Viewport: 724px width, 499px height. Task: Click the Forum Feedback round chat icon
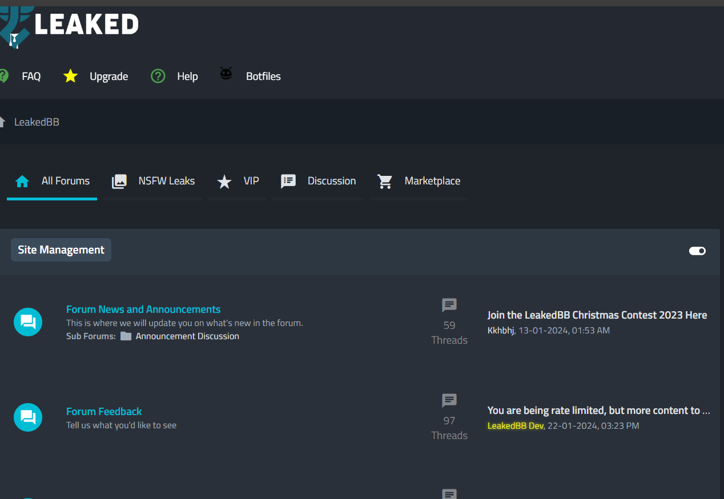[28, 417]
